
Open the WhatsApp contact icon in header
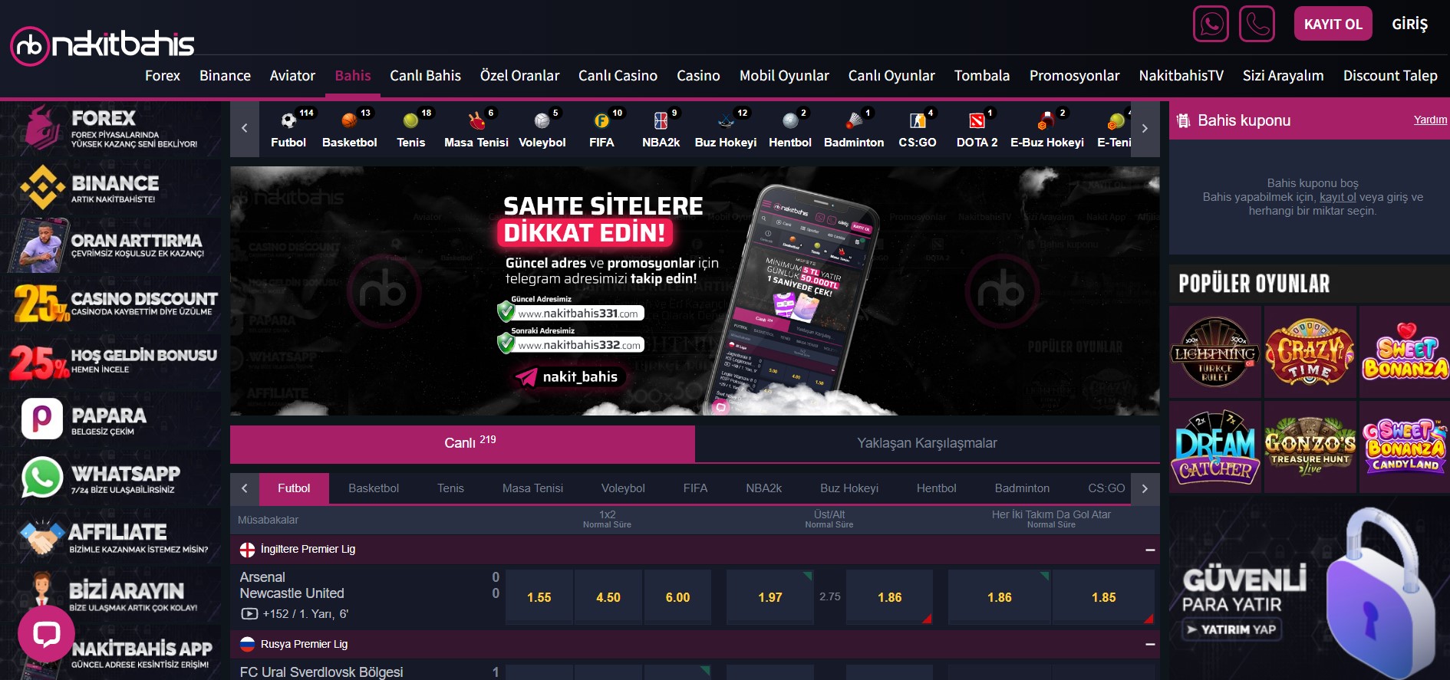[1211, 24]
